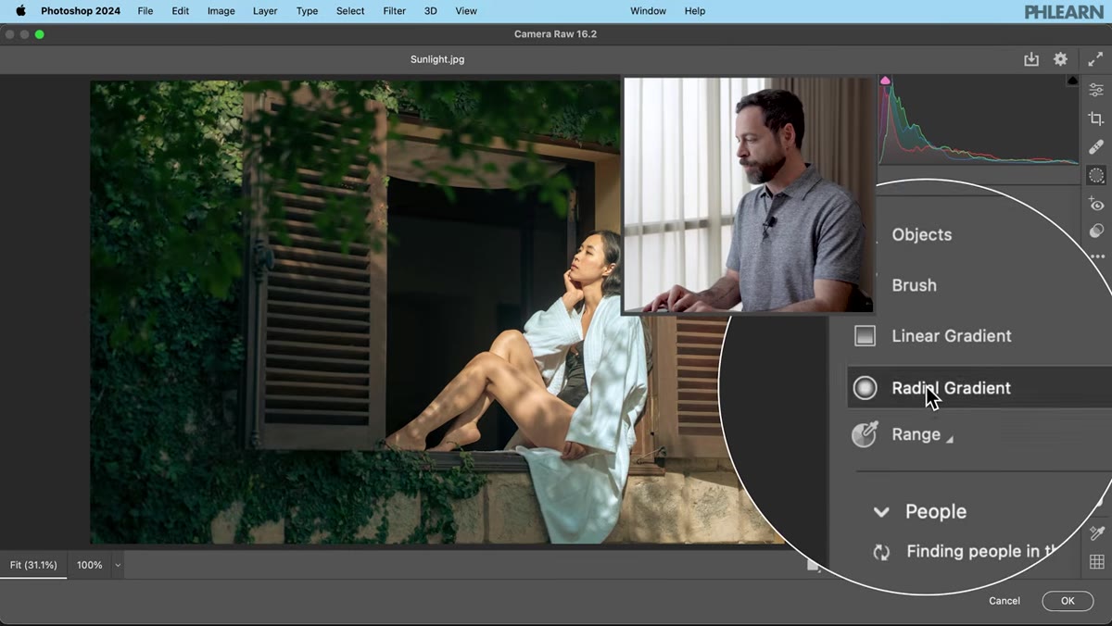Click the OK button
This screenshot has width=1112, height=626.
[1068, 601]
